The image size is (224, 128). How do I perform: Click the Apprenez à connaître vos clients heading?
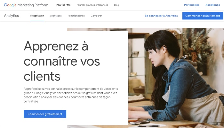pyautogui.click(x=62, y=61)
